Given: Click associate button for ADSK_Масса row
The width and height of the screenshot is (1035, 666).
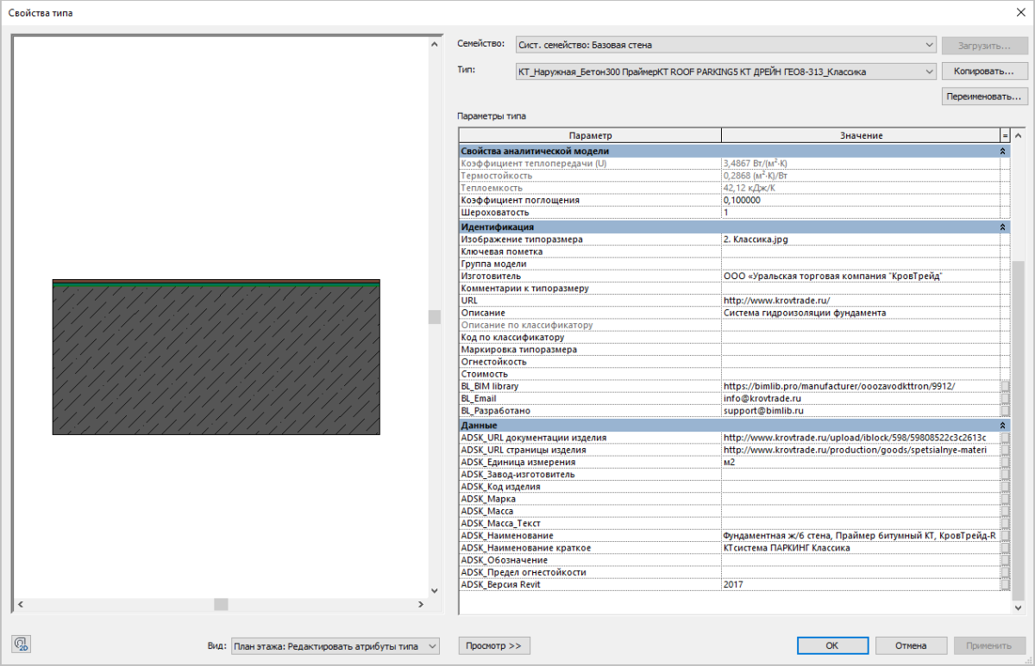Looking at the screenshot, I should tap(1005, 511).
